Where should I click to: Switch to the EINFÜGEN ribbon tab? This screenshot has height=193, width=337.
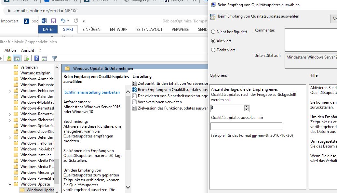point(91,30)
